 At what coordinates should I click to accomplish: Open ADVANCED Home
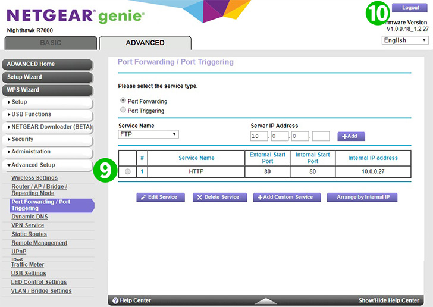(x=47, y=64)
